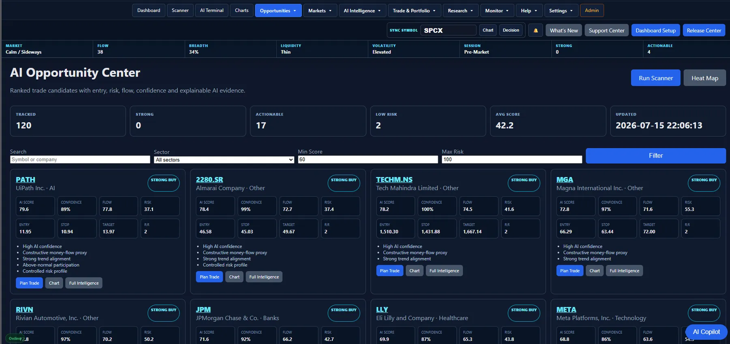Viewport: 730px width, 344px height.
Task: Open the Heat Map view
Action: tap(705, 78)
